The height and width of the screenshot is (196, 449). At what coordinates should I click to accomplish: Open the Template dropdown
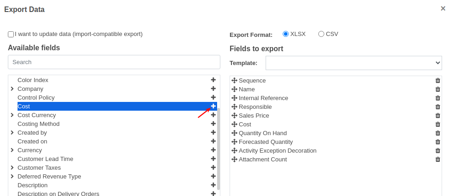pos(353,63)
